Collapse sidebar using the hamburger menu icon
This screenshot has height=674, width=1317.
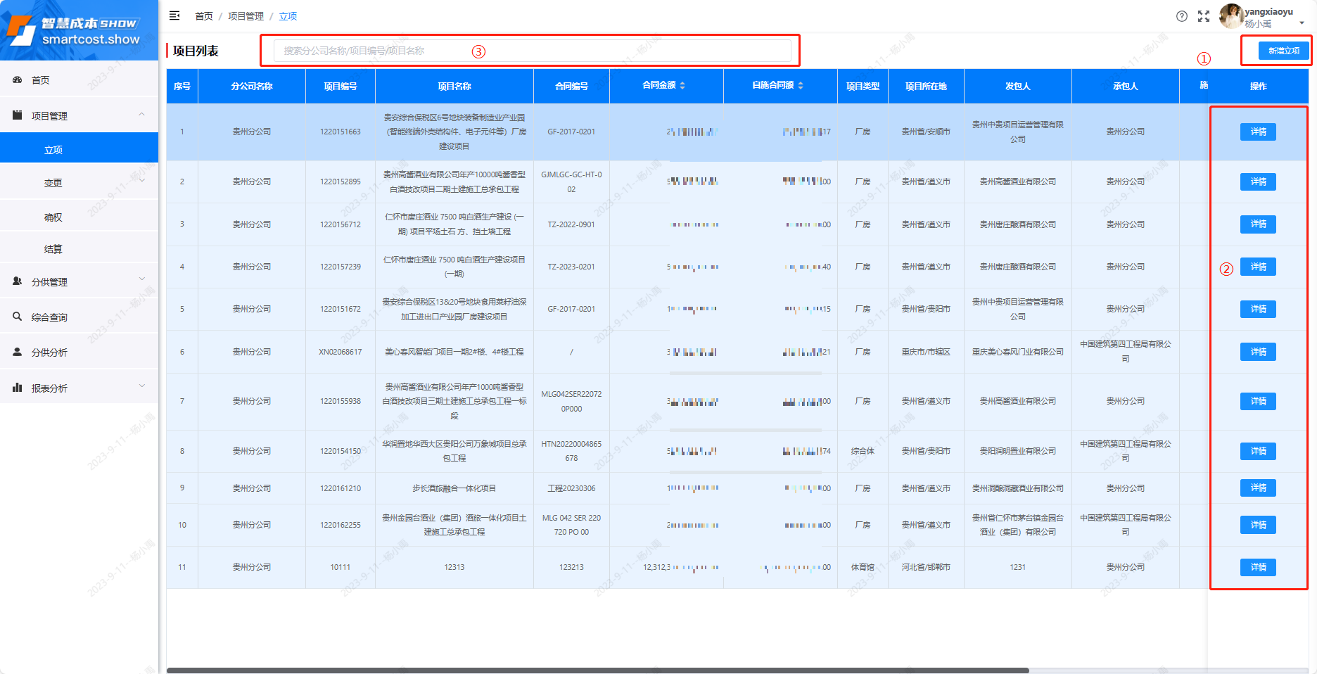coord(174,15)
